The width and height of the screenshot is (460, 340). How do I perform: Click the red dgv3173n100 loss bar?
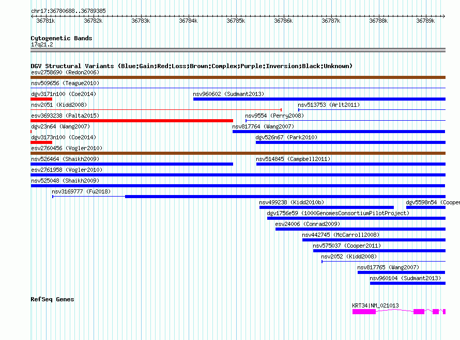(41, 142)
